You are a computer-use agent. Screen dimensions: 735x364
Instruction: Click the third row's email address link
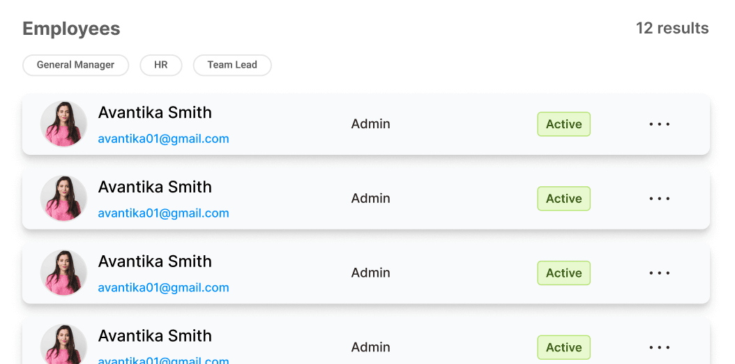click(x=163, y=287)
